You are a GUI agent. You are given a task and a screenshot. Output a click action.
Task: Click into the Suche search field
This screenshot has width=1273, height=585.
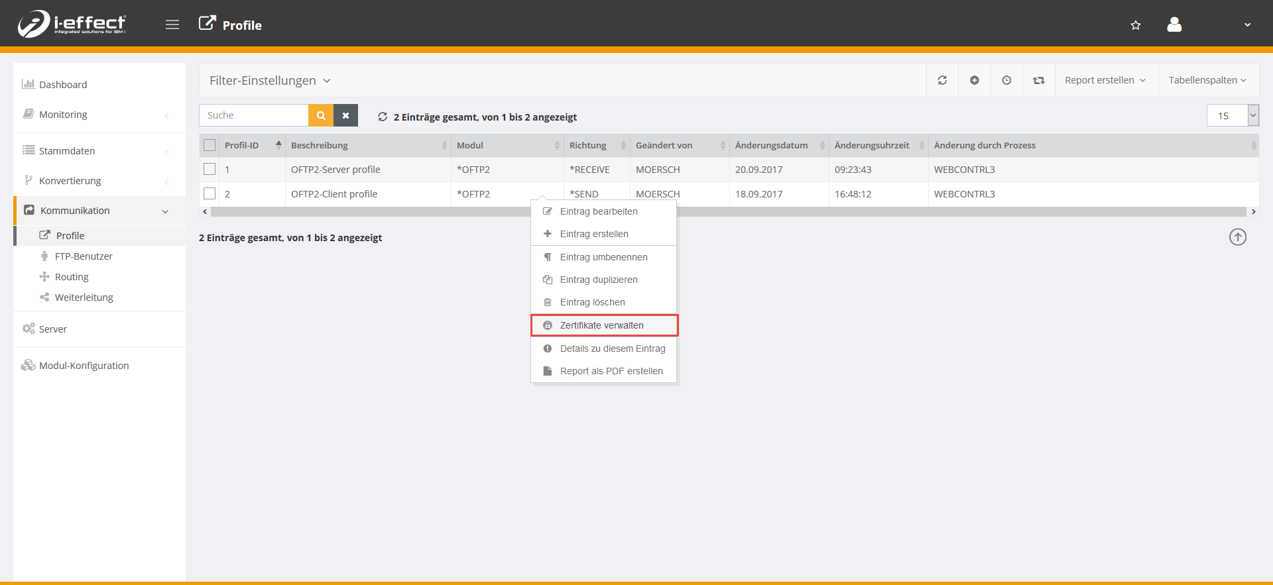(x=254, y=115)
